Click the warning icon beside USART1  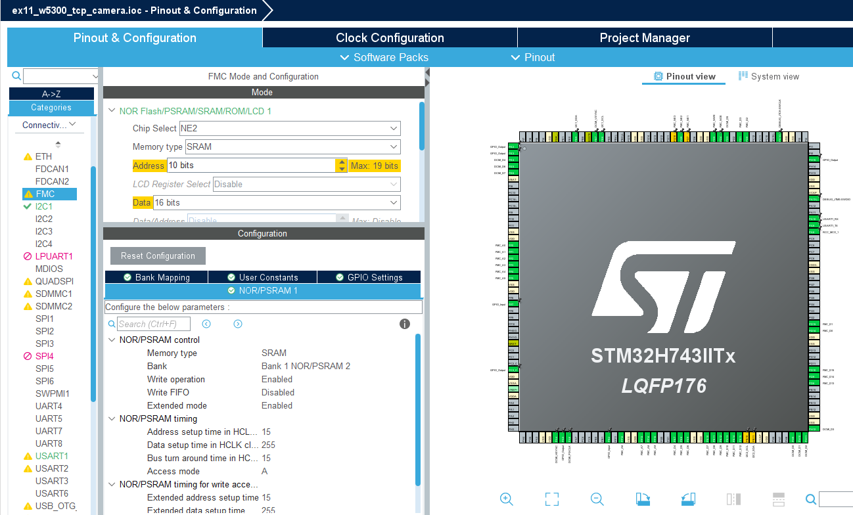tap(28, 456)
